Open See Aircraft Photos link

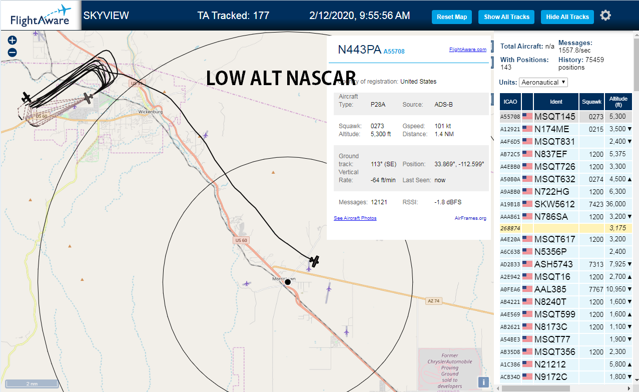click(355, 218)
